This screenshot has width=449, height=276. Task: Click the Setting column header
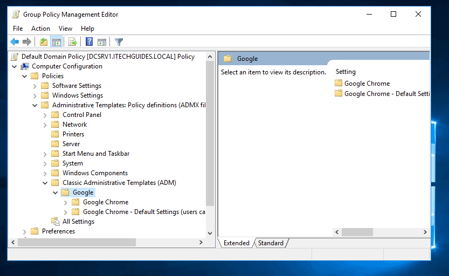pyautogui.click(x=346, y=72)
